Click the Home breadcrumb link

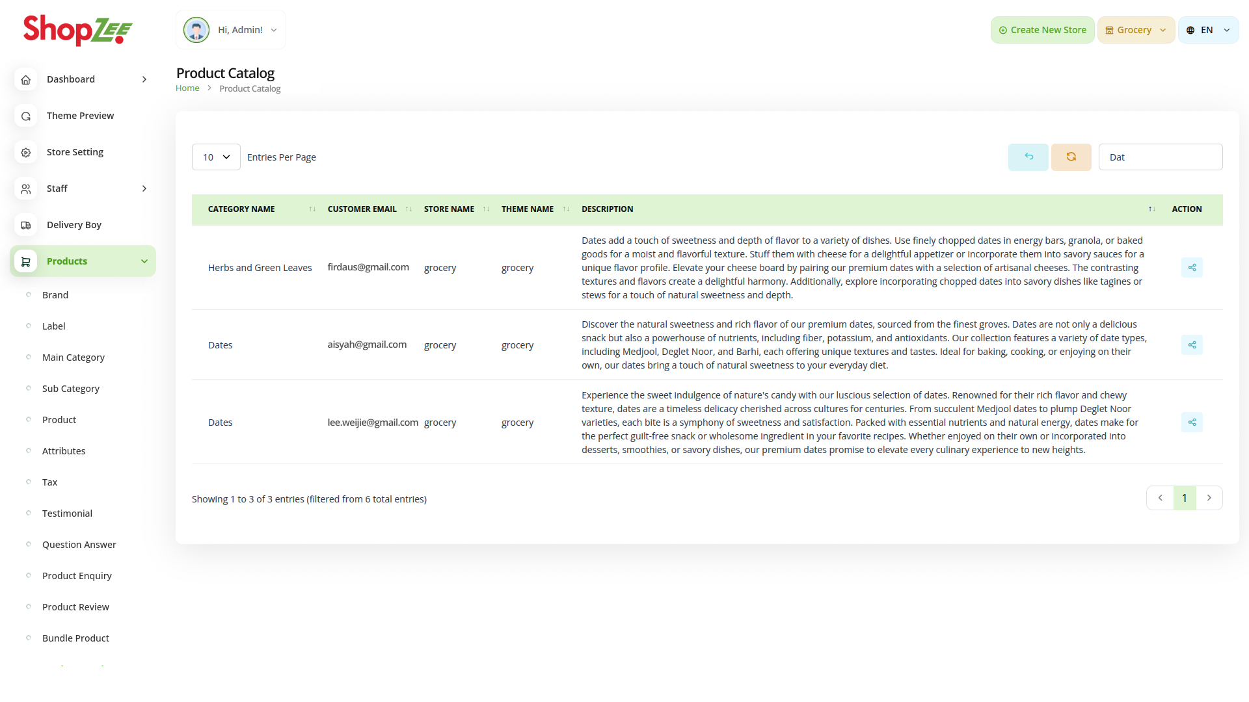click(187, 88)
